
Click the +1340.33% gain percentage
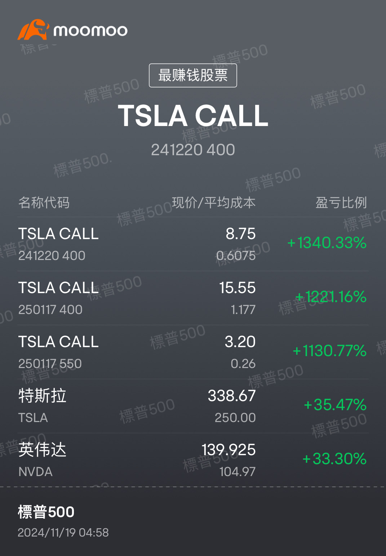click(327, 243)
